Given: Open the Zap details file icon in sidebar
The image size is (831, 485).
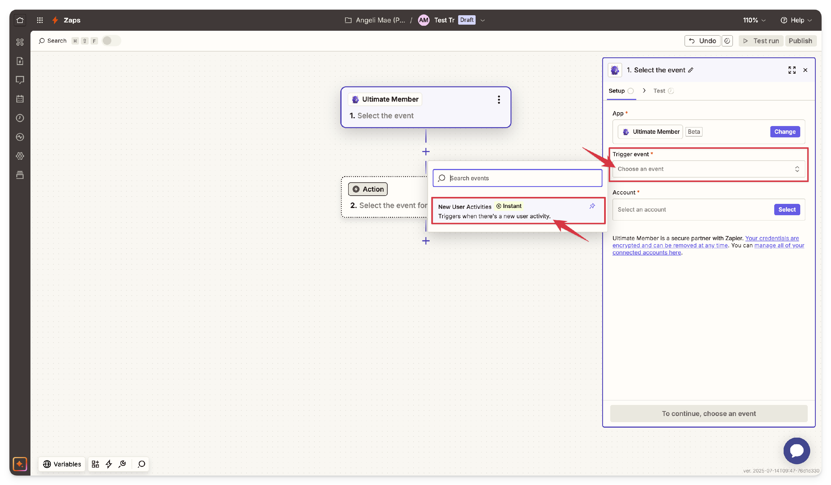Looking at the screenshot, I should [x=20, y=61].
